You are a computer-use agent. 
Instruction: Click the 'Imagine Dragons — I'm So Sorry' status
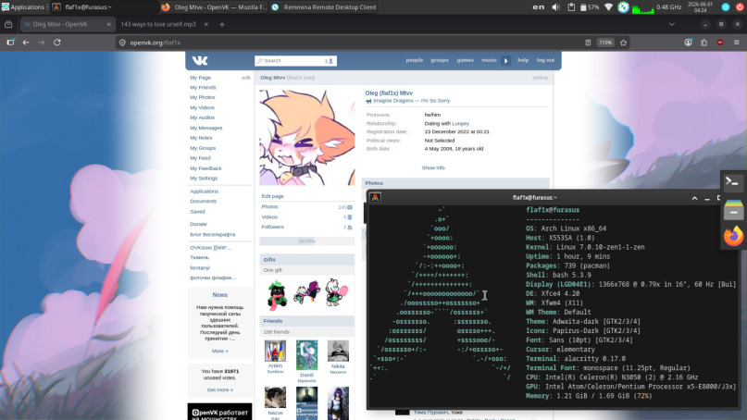pos(411,101)
